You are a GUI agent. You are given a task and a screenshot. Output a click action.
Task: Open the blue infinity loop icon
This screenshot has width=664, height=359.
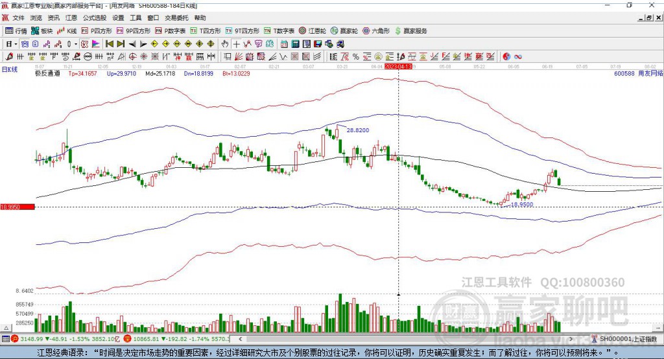518,57
